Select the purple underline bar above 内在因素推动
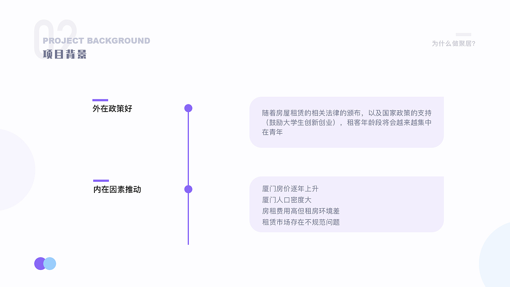The width and height of the screenshot is (510, 287). [100, 180]
